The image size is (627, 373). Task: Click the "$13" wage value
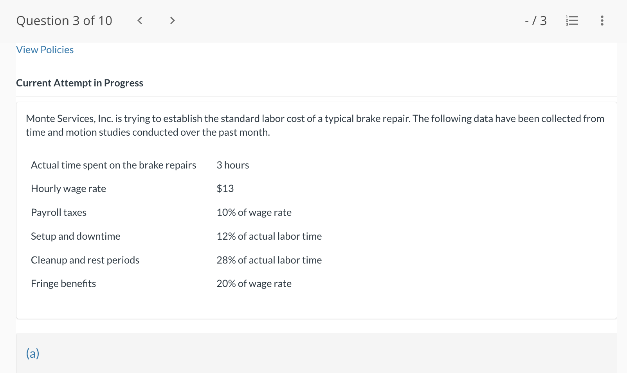[x=225, y=188]
